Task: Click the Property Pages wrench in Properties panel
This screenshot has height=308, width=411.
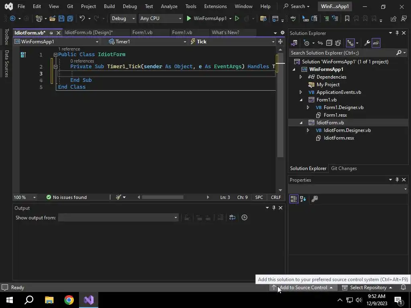Action: (315, 199)
